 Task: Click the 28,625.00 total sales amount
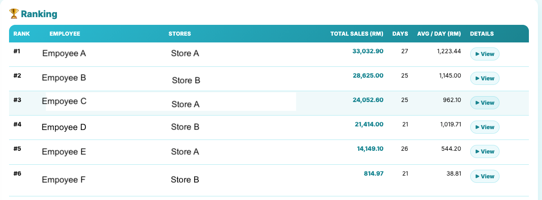(368, 76)
